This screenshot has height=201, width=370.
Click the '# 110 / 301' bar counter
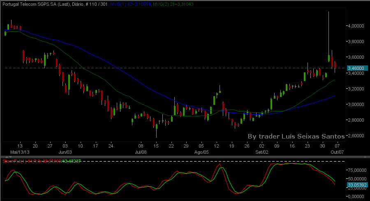pos(97,4)
